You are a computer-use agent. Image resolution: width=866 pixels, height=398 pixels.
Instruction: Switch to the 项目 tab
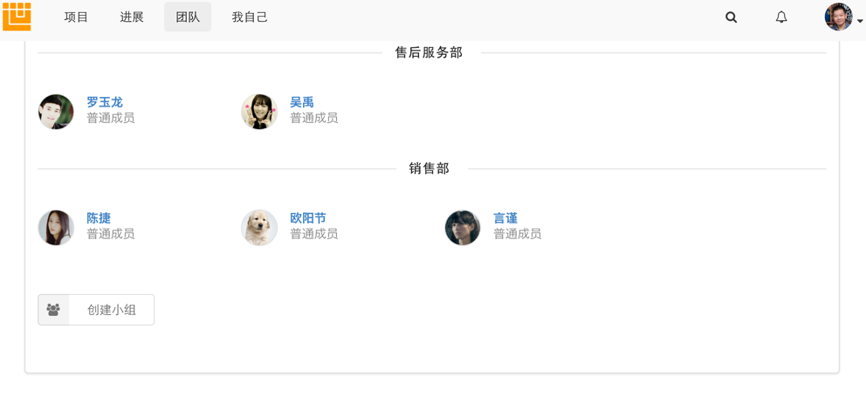tap(77, 17)
